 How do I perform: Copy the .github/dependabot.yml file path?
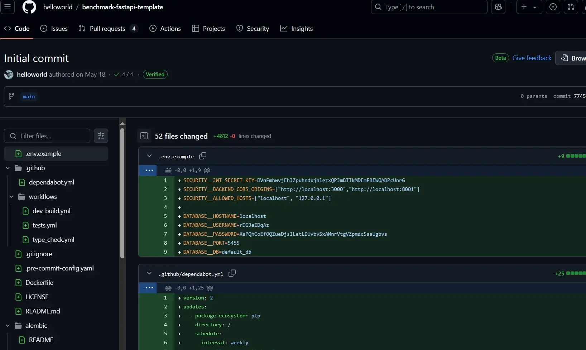click(x=232, y=274)
